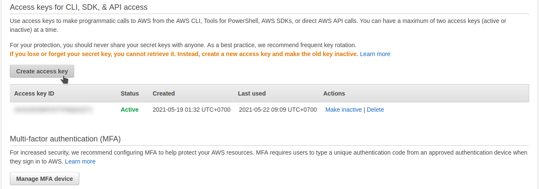539x189 pixels.
Task: Delete the listed access key
Action: point(375,110)
